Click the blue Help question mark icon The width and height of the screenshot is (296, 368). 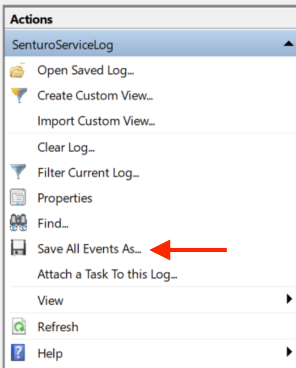[18, 353]
